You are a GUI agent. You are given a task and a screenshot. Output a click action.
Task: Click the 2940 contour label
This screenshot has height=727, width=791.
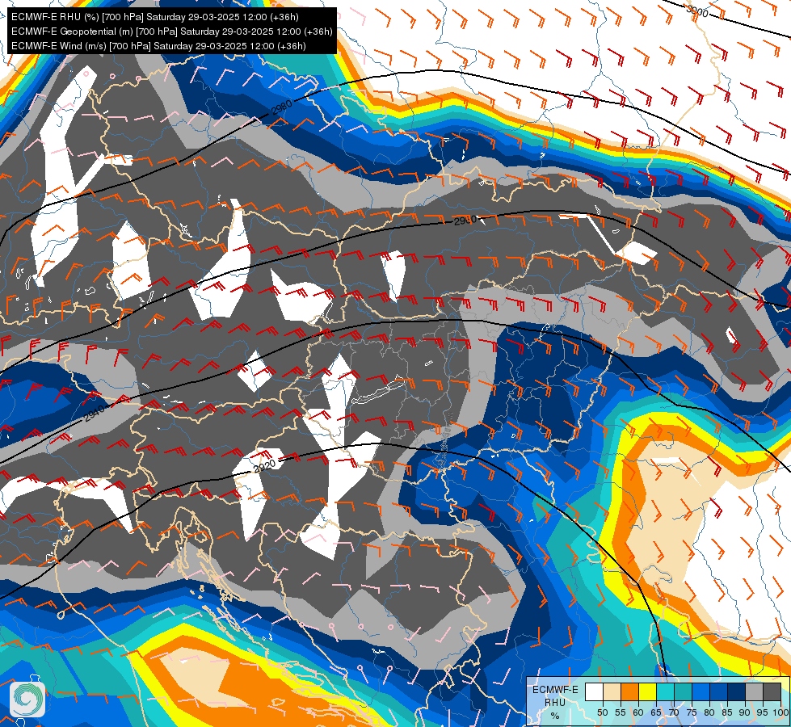[x=95, y=414]
